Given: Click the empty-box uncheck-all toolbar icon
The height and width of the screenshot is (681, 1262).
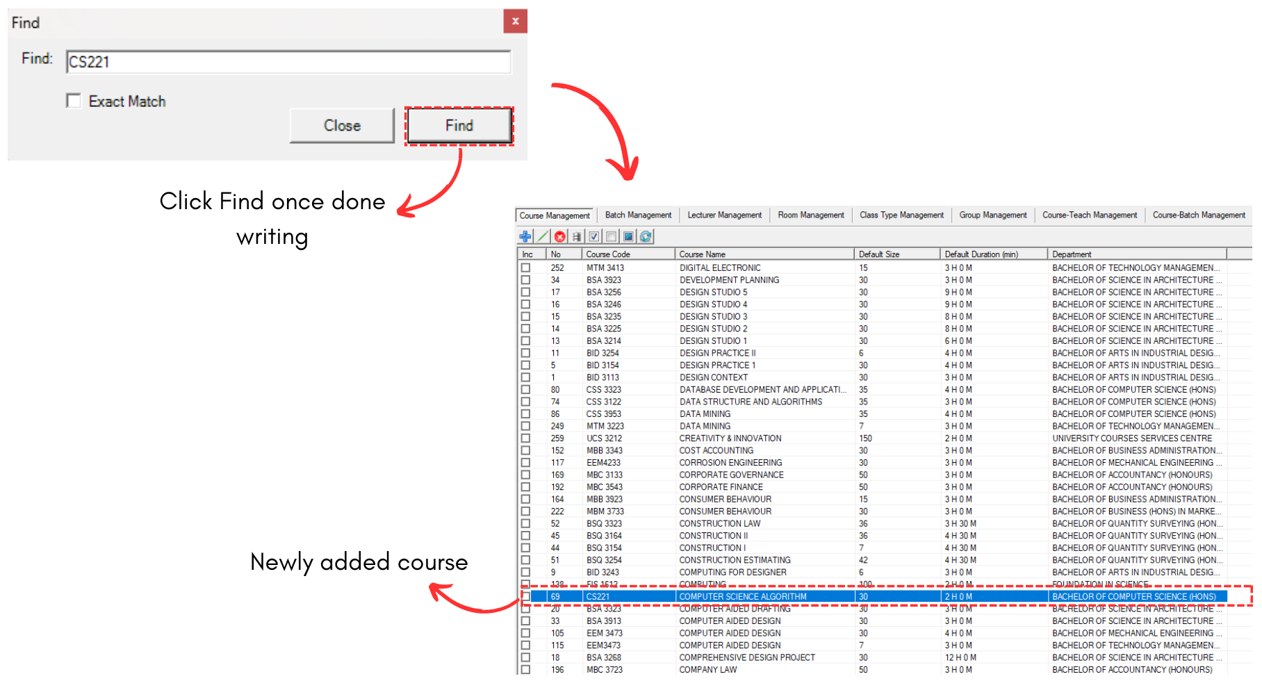Looking at the screenshot, I should pyautogui.click(x=611, y=236).
